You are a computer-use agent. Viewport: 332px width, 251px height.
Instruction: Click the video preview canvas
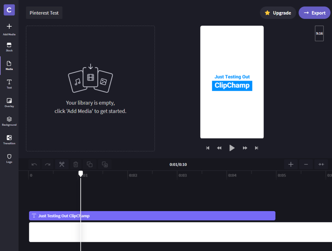click(x=232, y=82)
